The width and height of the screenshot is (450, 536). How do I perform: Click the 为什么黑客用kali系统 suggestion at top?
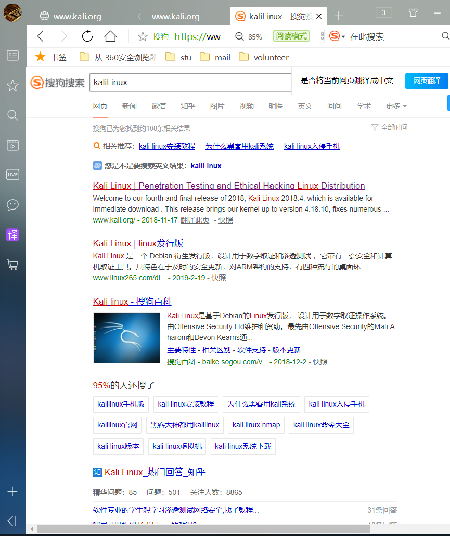(239, 146)
